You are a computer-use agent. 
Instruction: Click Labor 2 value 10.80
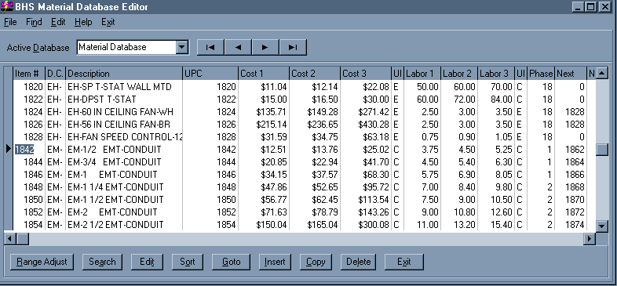point(465,212)
